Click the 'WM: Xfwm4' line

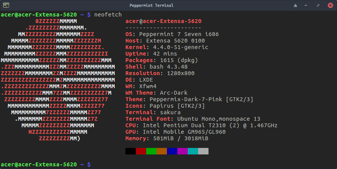[x=141, y=86]
